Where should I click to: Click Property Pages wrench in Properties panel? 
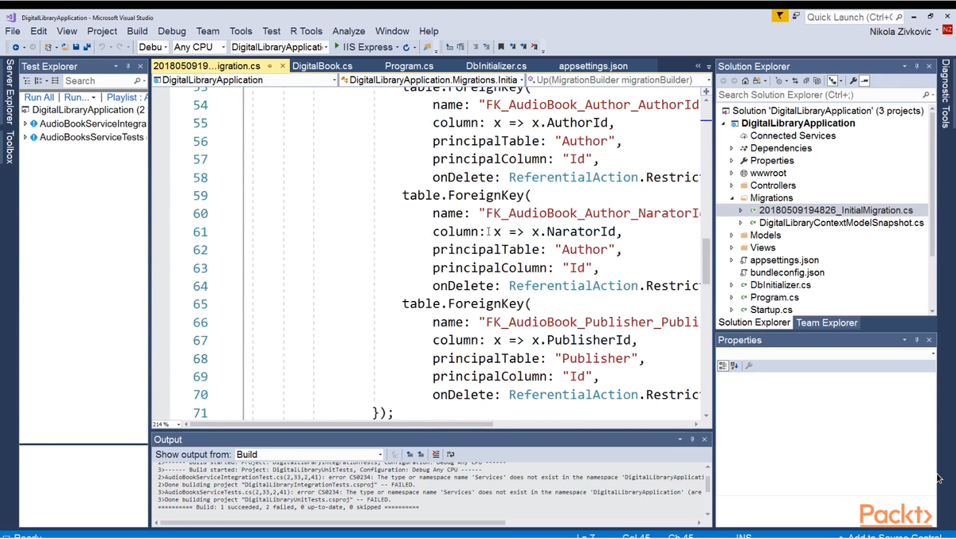coord(749,365)
